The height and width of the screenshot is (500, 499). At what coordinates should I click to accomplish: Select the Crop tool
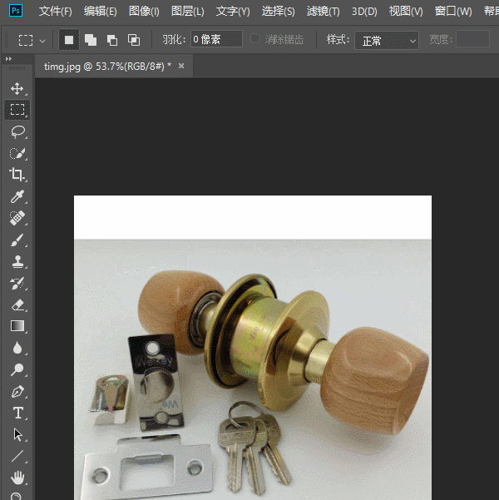[x=17, y=175]
